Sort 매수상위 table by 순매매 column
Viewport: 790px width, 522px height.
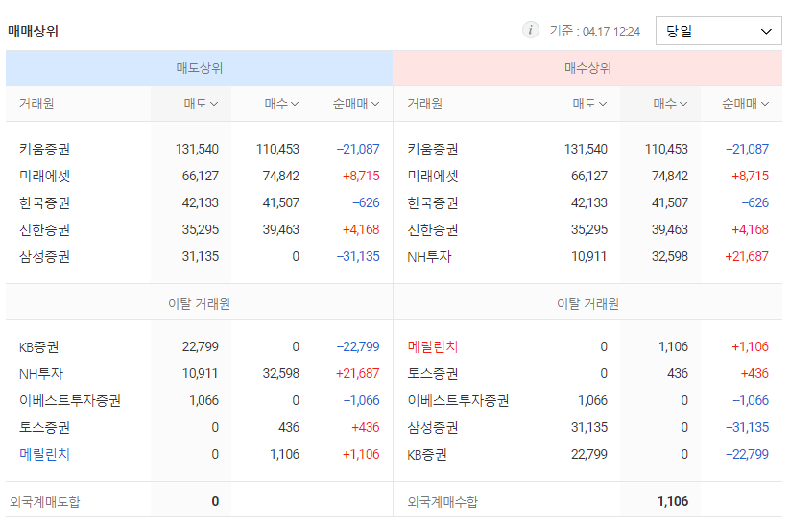tap(745, 104)
